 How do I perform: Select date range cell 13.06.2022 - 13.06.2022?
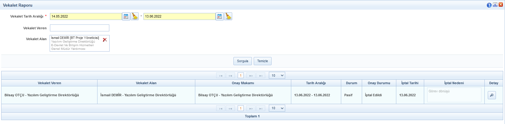coord(316,95)
